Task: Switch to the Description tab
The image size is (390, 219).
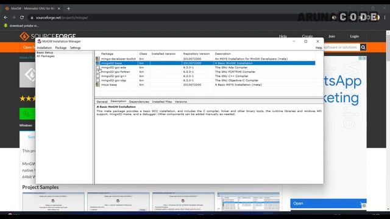Action: [x=118, y=102]
